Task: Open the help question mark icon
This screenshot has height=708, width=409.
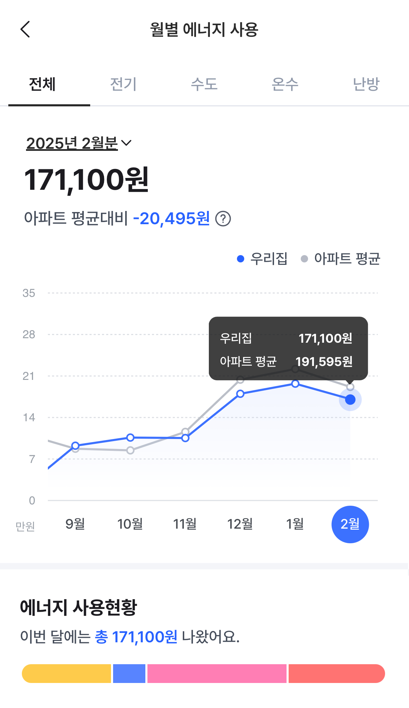Action: click(223, 219)
